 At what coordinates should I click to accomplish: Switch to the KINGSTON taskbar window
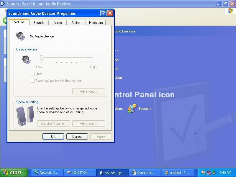80,173
